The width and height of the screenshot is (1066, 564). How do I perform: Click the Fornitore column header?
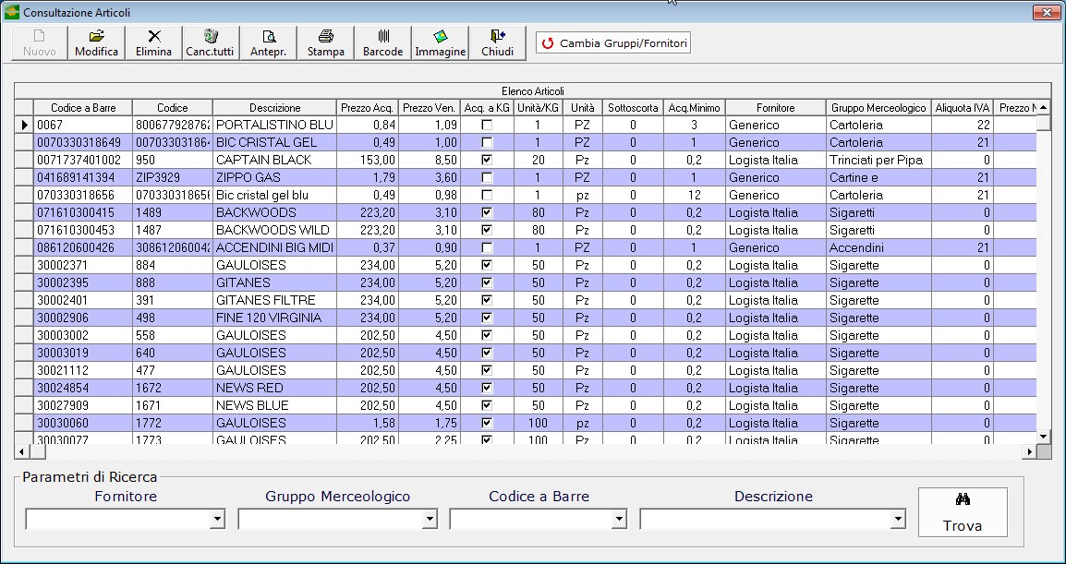[x=776, y=107]
